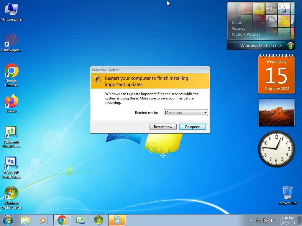
Task: Open Visual C# from the taskbar
Action: [80, 220]
